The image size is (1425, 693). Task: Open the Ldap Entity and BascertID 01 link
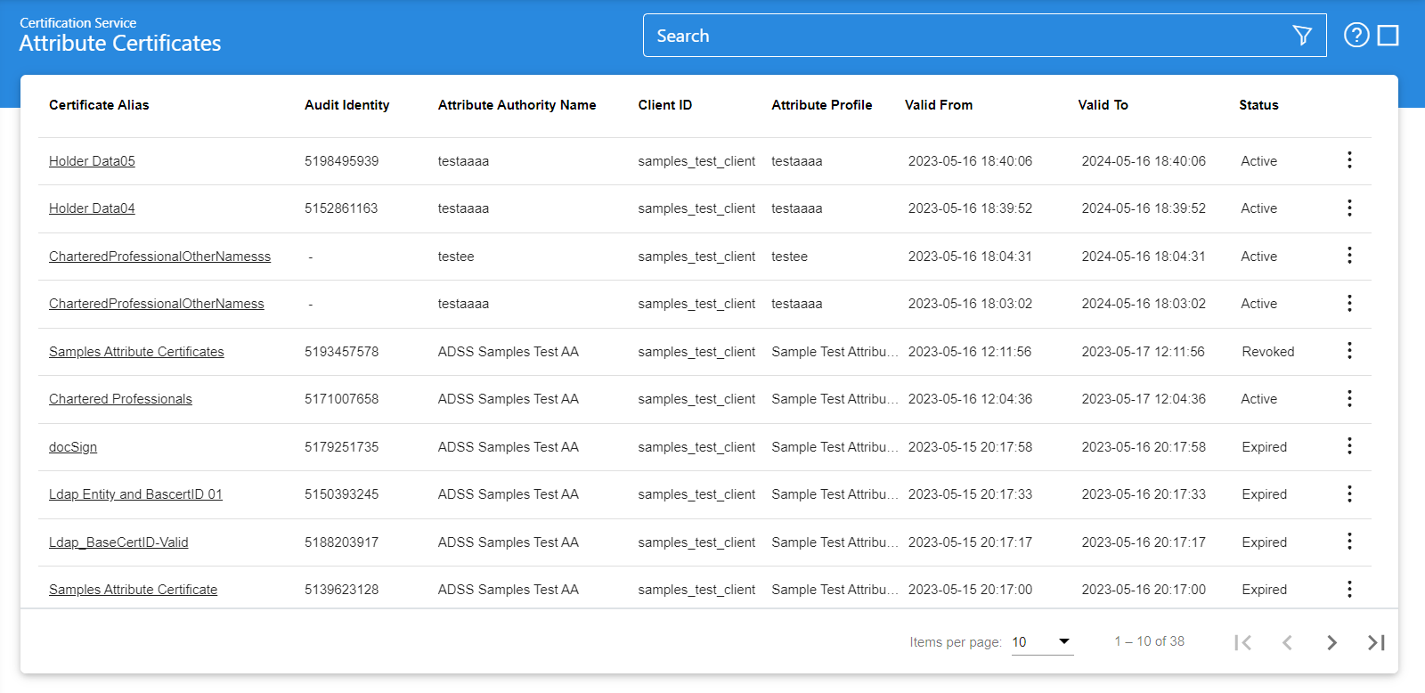point(135,494)
